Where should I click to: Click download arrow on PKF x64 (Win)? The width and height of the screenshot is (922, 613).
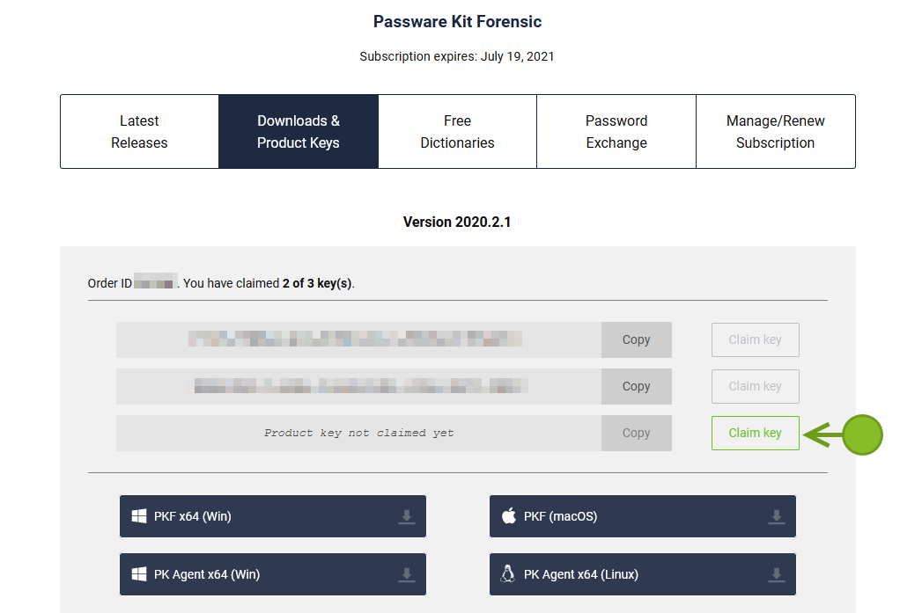[406, 517]
